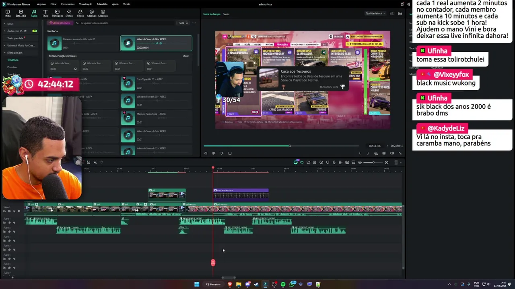515x289 pixels.
Task: Open Spotify from the taskbar
Action: coord(283,284)
